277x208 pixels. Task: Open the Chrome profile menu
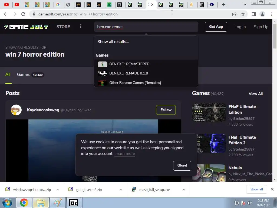coord(262,14)
